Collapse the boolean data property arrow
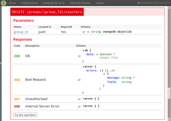171x121 pixels. tap(97, 55)
